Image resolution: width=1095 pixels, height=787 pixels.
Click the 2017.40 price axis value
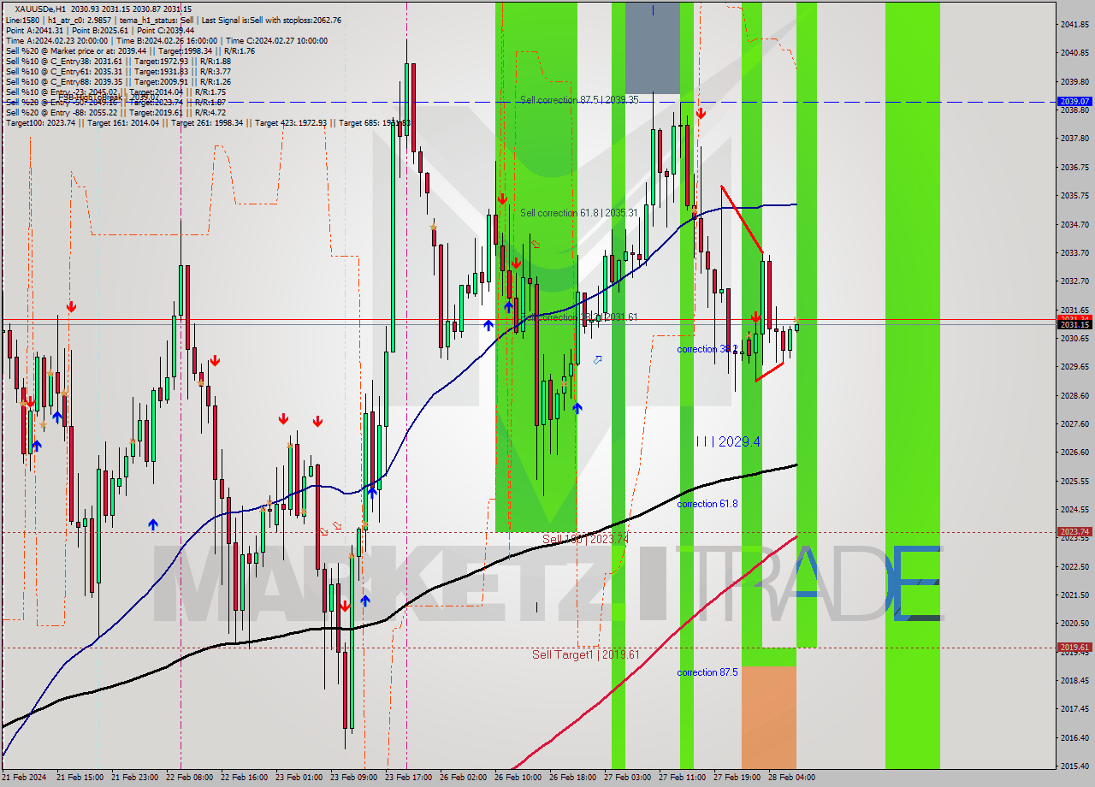[1074, 708]
